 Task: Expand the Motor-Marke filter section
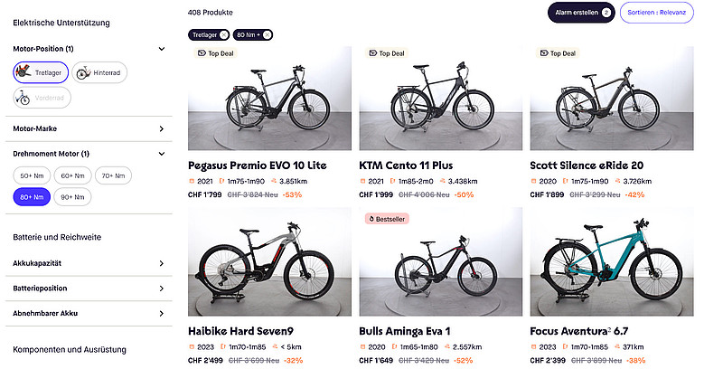pyautogui.click(x=161, y=128)
